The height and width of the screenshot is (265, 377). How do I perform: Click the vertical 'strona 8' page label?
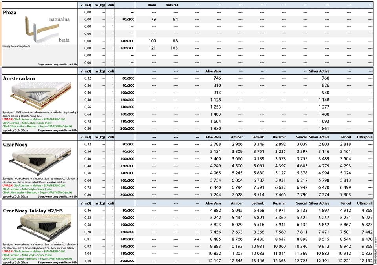coord(375,242)
